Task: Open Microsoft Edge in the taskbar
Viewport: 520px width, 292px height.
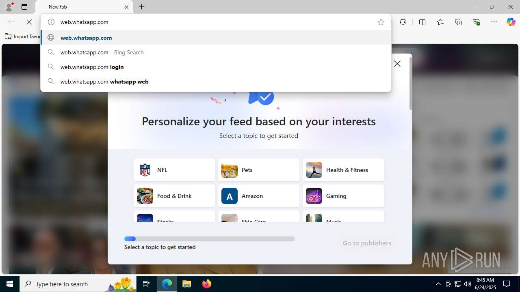Action: tap(167, 284)
